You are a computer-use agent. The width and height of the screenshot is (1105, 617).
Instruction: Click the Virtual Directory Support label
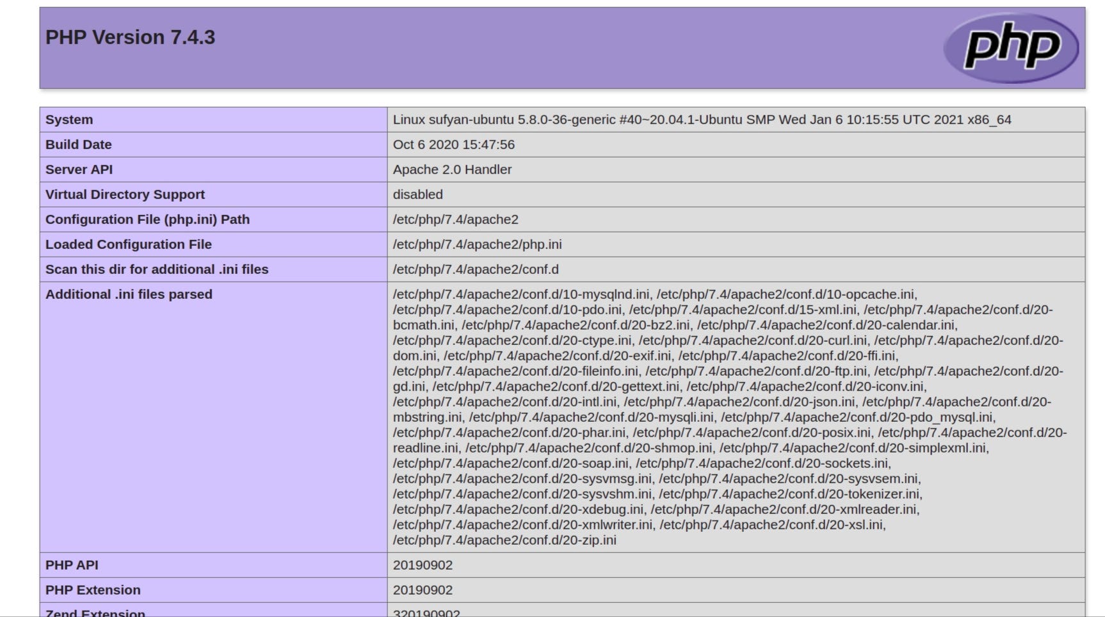pos(125,195)
